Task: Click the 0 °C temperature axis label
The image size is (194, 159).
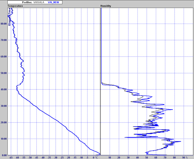Action: pos(95,157)
